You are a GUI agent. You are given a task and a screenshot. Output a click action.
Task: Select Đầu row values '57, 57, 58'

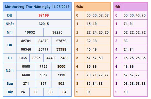point(95,58)
